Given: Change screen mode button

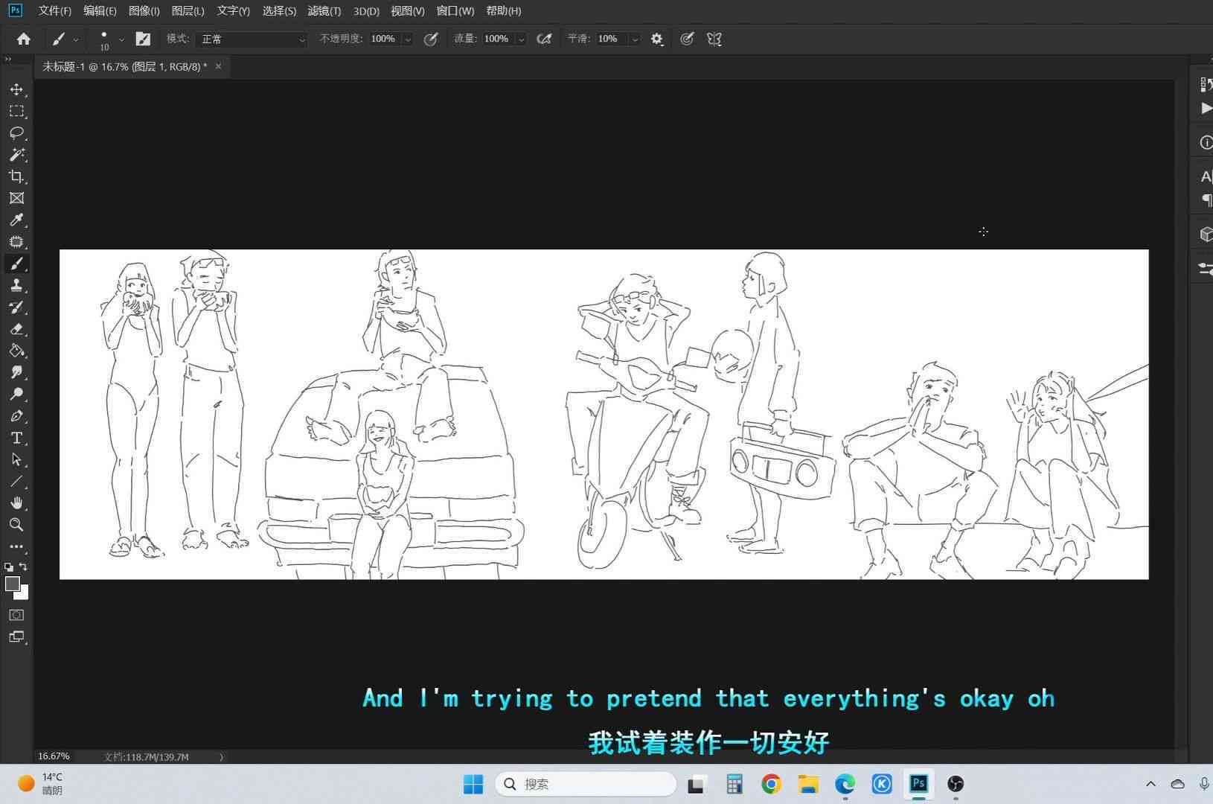Looking at the screenshot, I should (x=16, y=637).
